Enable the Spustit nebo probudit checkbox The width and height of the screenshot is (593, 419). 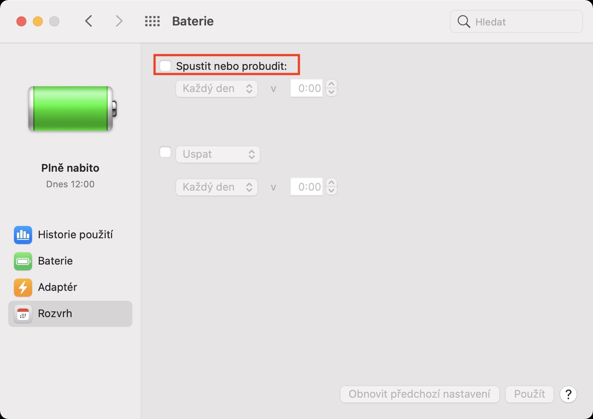pos(165,66)
